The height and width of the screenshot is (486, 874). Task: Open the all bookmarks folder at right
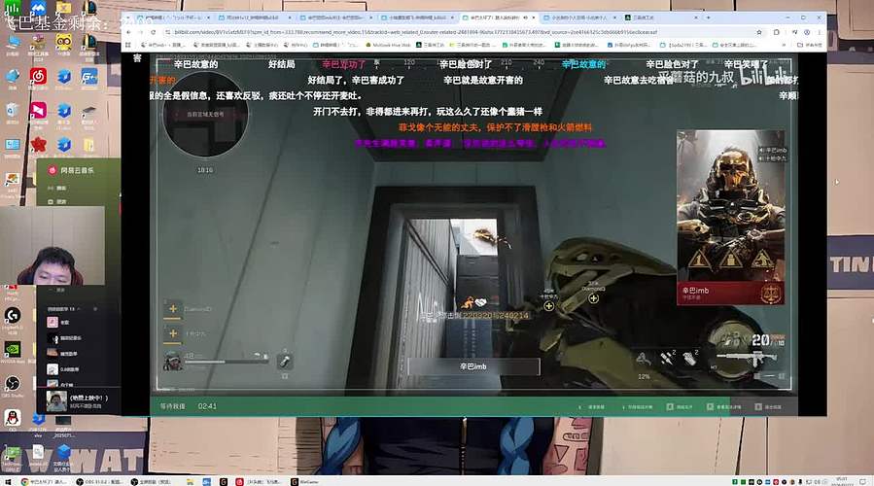810,45
